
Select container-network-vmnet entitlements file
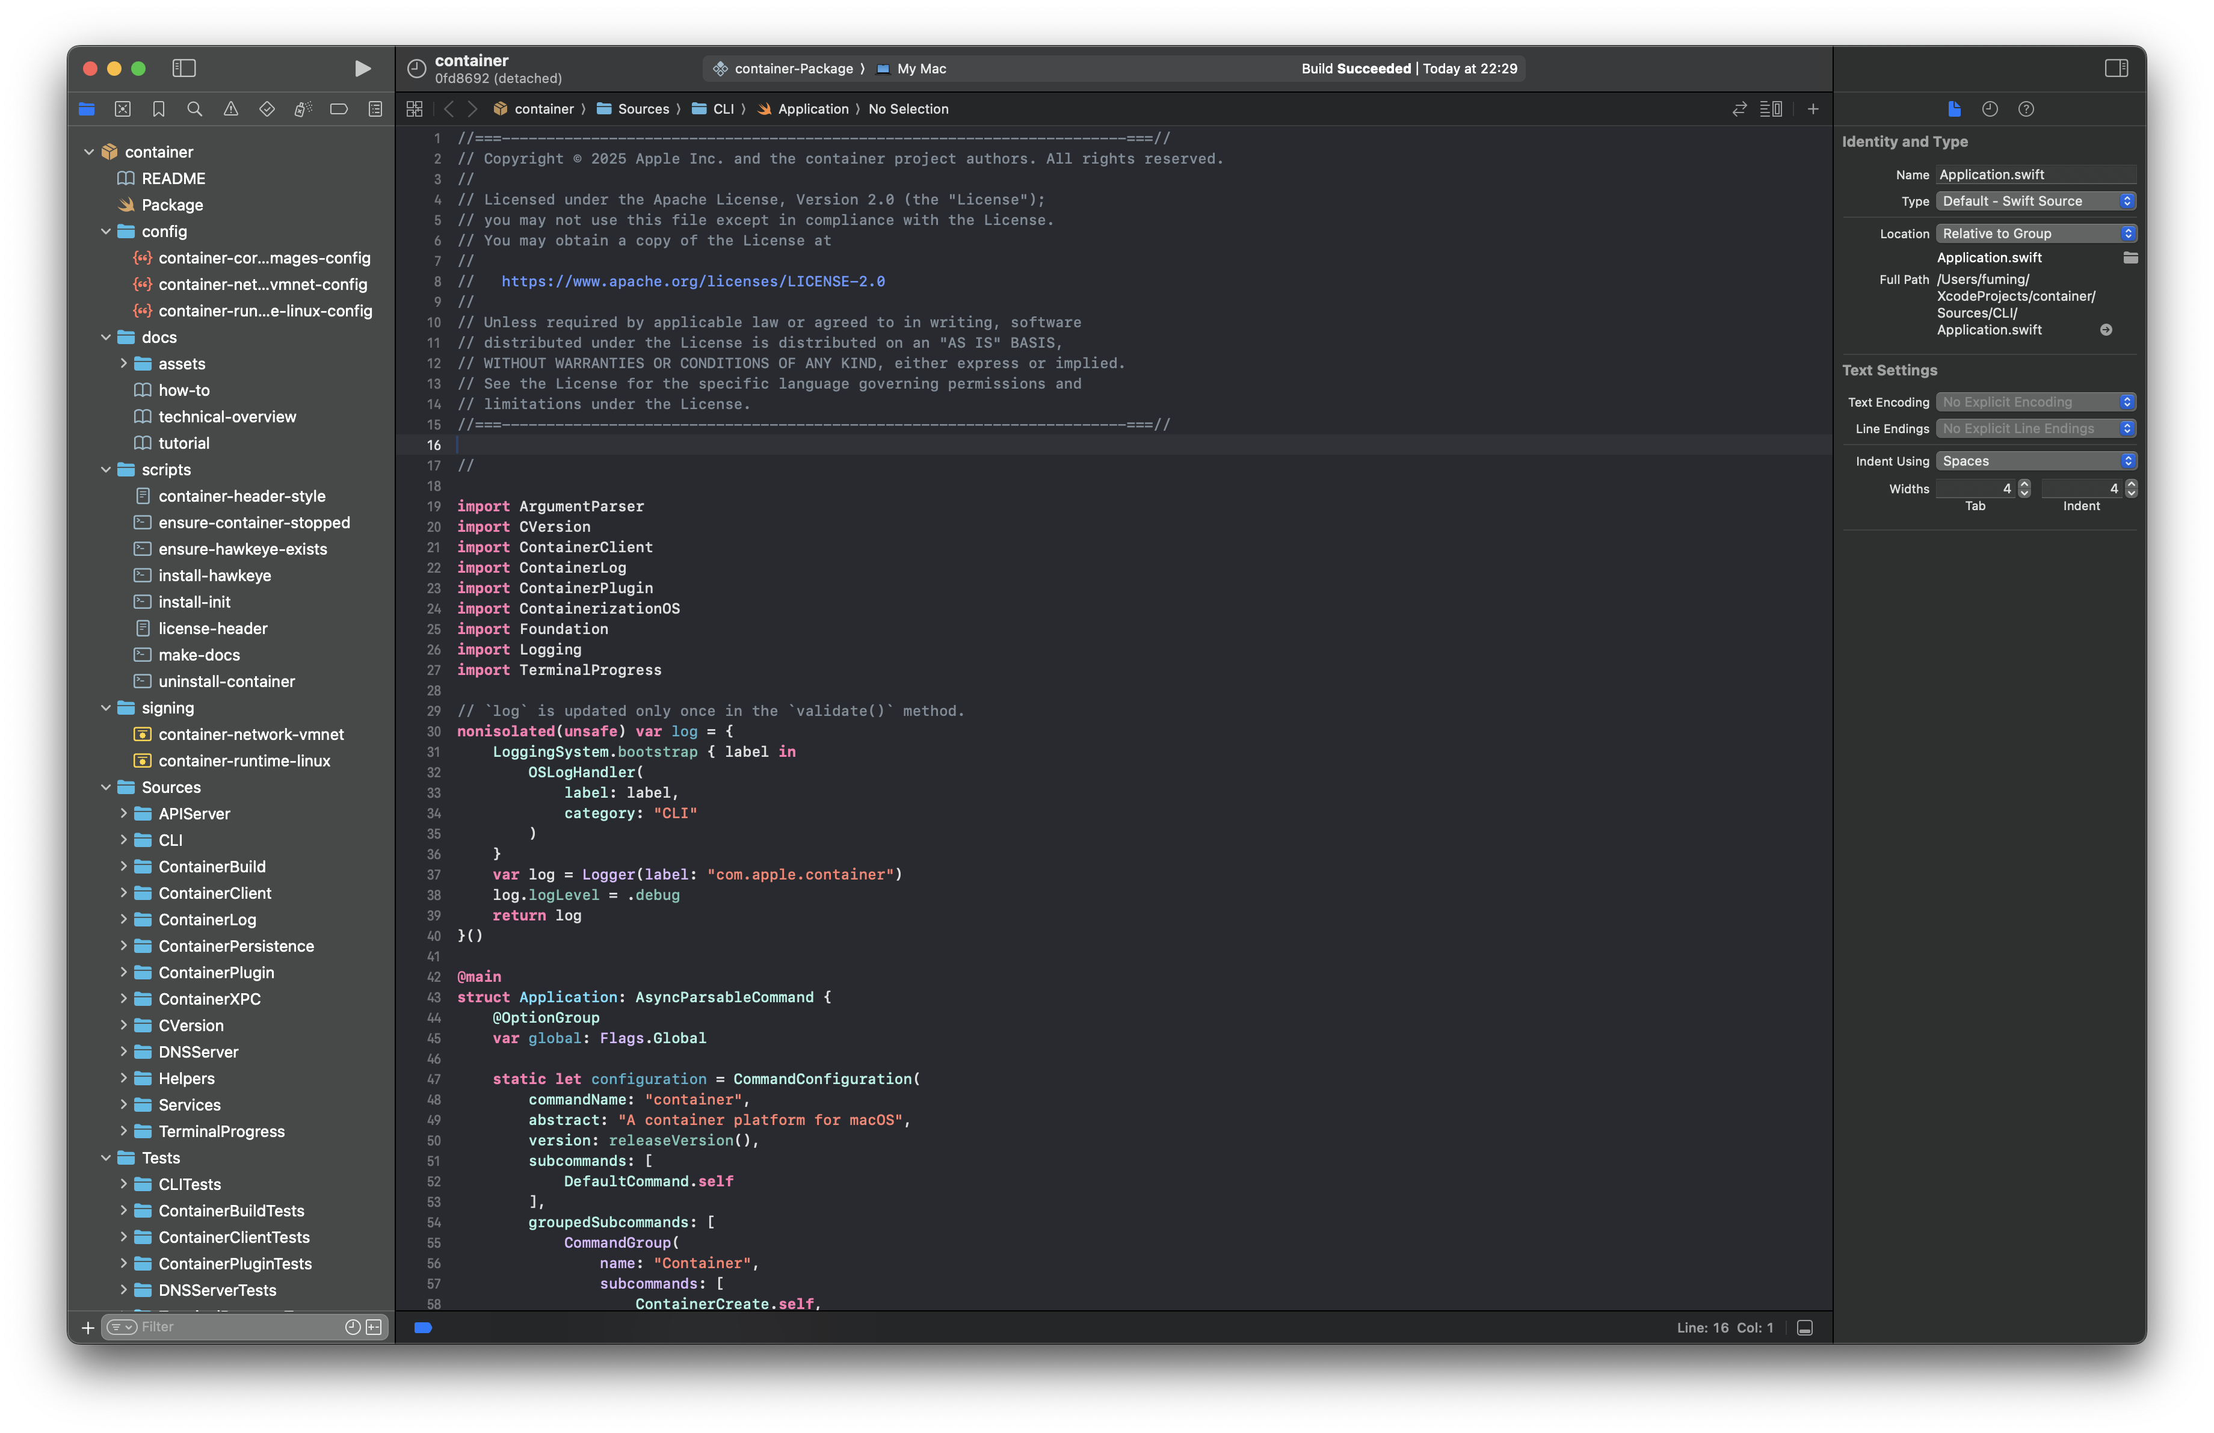(250, 735)
